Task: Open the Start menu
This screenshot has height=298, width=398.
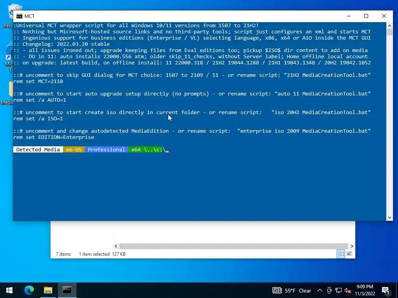Action: (x=9, y=290)
